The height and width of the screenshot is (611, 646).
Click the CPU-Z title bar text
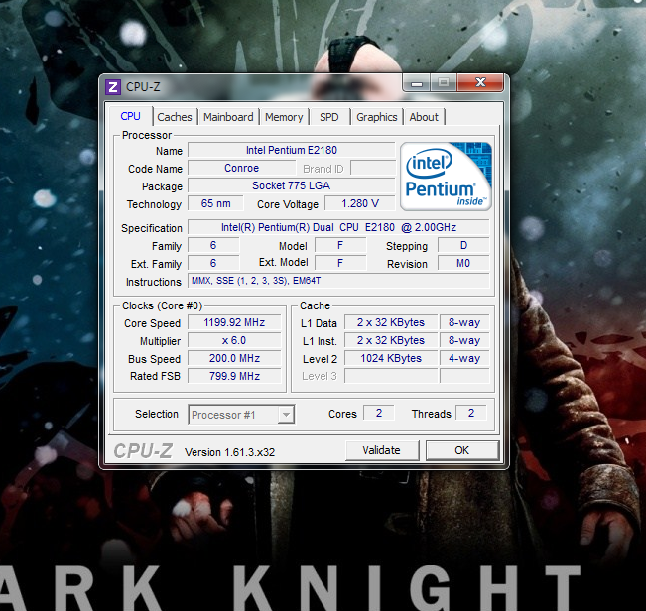point(143,87)
